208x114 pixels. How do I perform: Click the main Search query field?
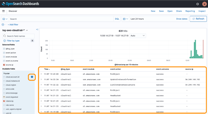pos(61,19)
